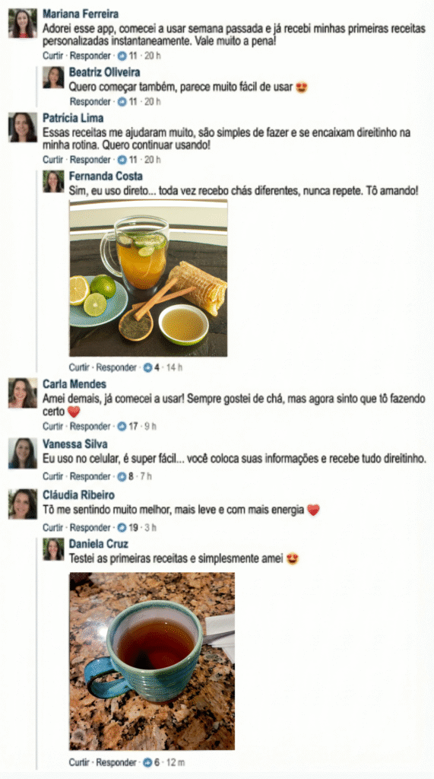Open Patrícia Lima's avatar picture
The height and width of the screenshot is (779, 434).
22,127
